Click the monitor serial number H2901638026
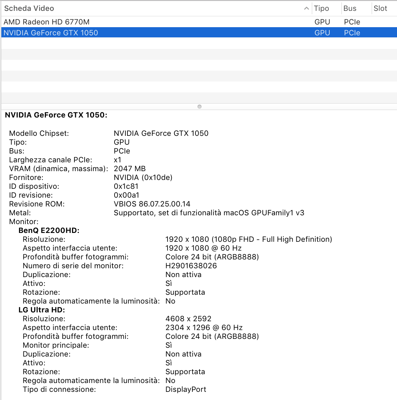The width and height of the screenshot is (397, 400). pyautogui.click(x=191, y=266)
